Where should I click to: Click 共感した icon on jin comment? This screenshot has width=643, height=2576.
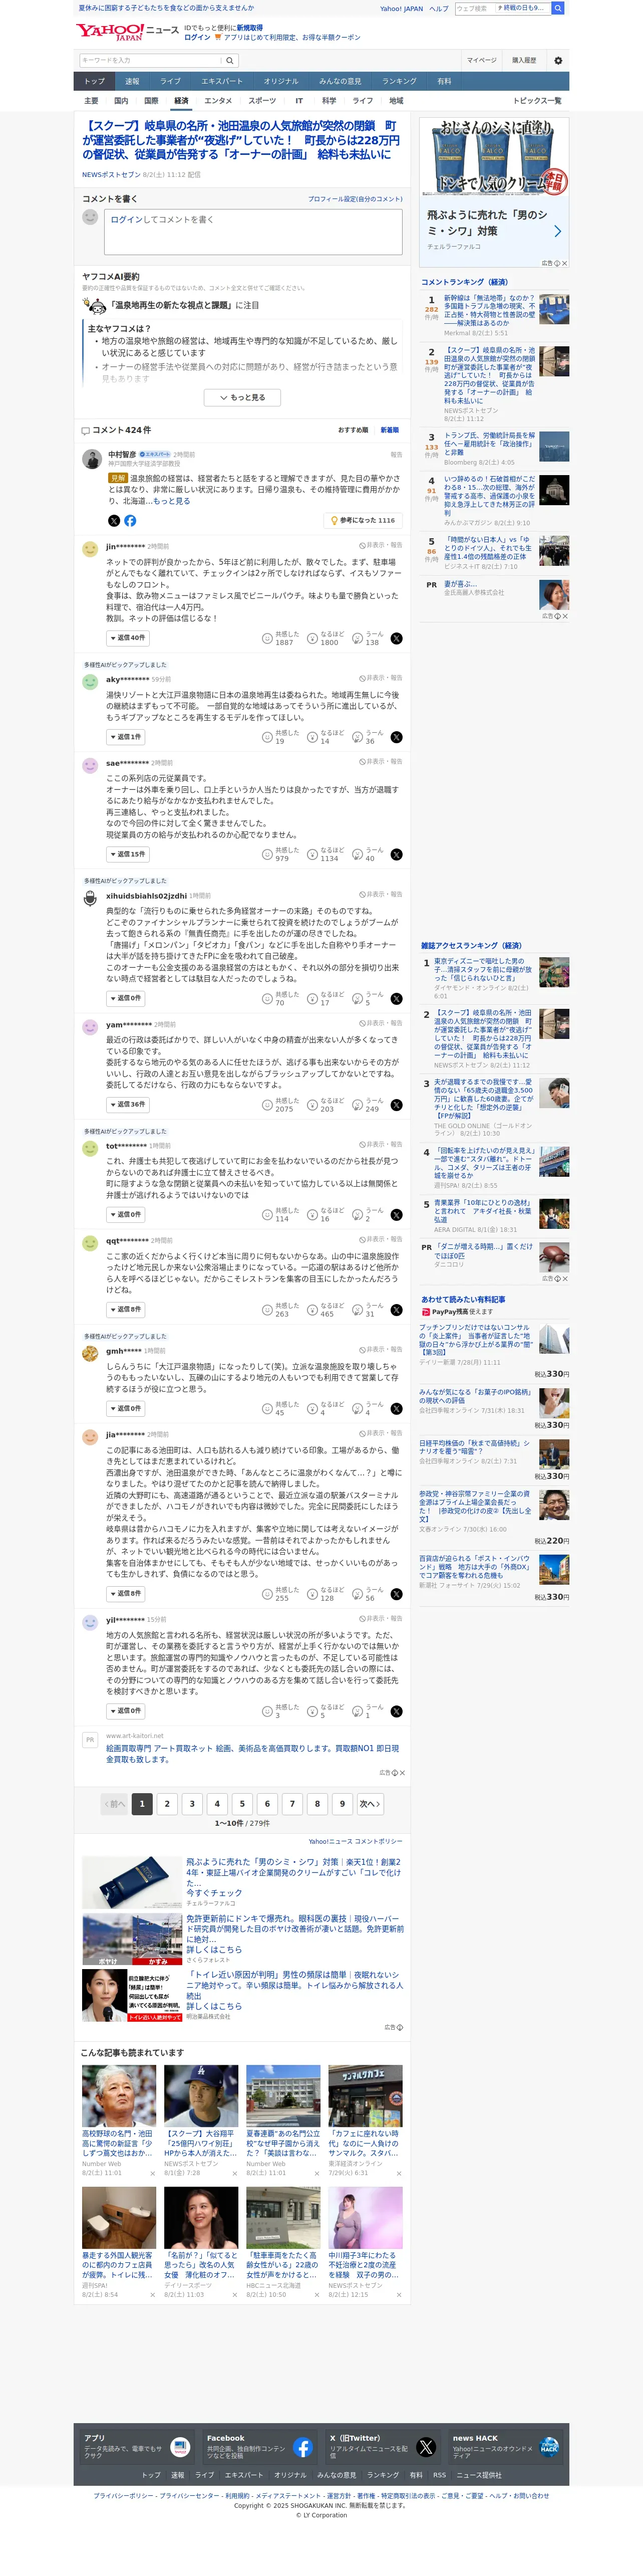click(267, 638)
